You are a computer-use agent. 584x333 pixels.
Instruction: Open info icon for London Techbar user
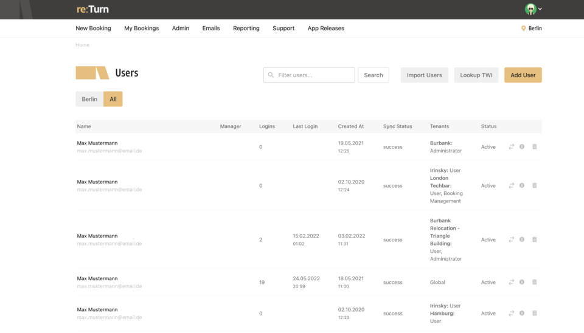[x=522, y=185]
